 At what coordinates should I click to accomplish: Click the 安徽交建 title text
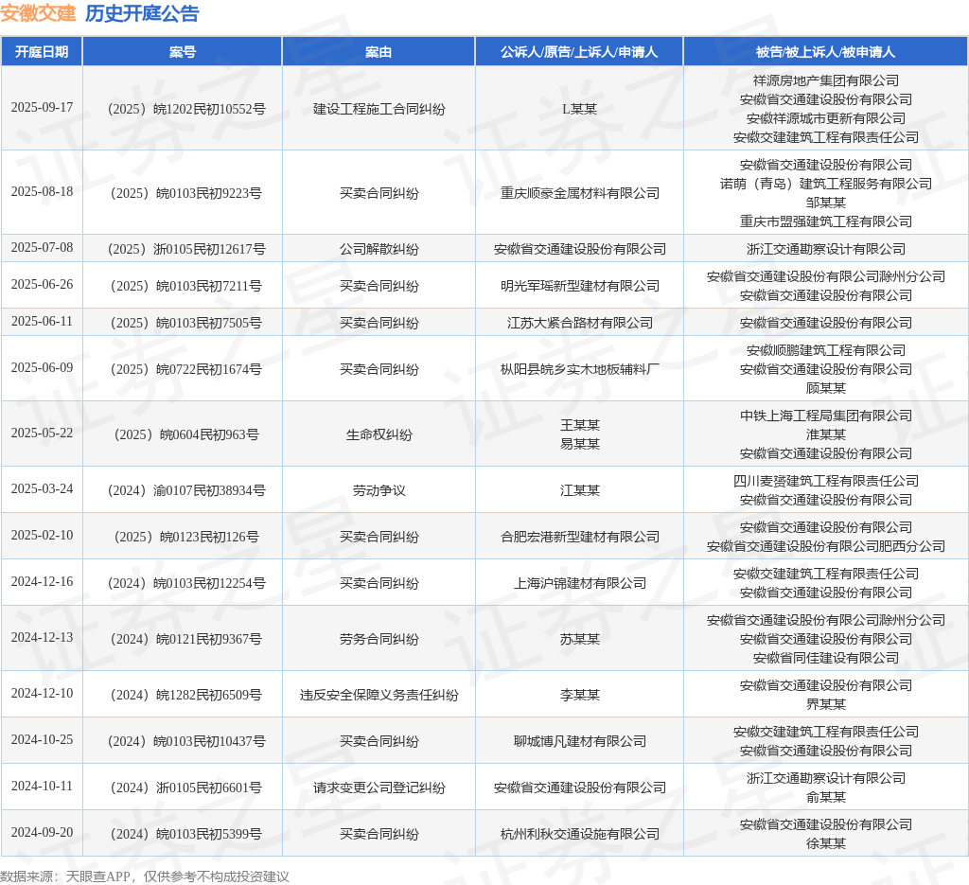pyautogui.click(x=38, y=13)
